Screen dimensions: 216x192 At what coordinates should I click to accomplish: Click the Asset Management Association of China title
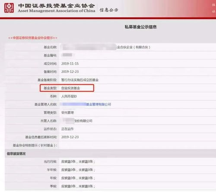point(57,11)
